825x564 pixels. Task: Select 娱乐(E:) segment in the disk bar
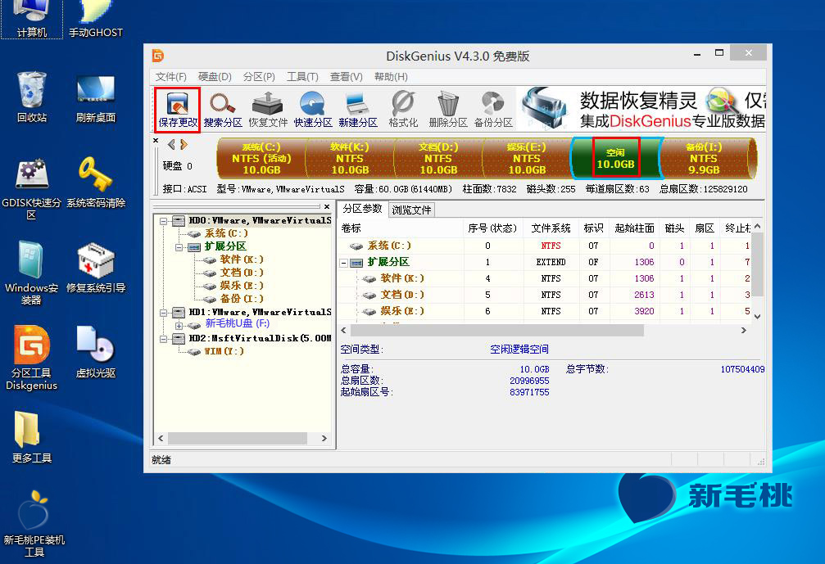click(x=527, y=158)
